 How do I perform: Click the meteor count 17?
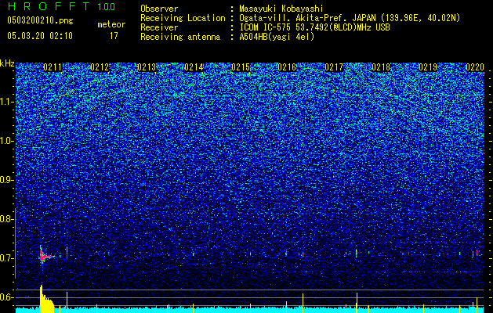(114, 36)
